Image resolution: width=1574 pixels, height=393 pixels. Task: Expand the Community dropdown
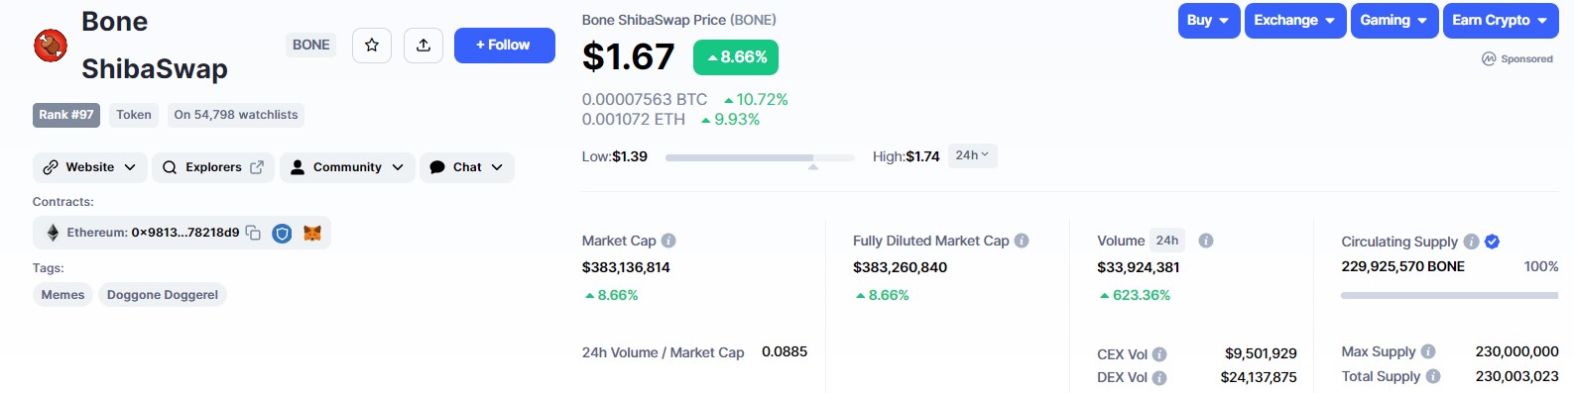pos(347,167)
